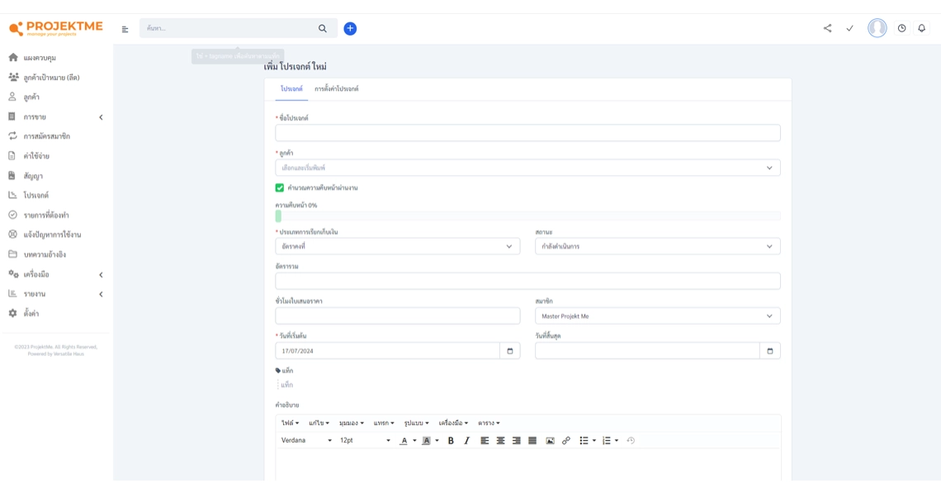Viewport: 941px width, 493px height.
Task: Uncheck the คำนวณความคืบหน้าผ่านงาน checkbox
Action: pos(280,188)
